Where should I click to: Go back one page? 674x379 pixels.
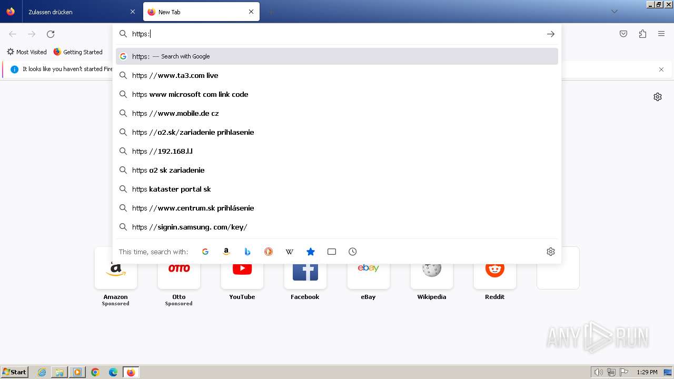(13, 34)
